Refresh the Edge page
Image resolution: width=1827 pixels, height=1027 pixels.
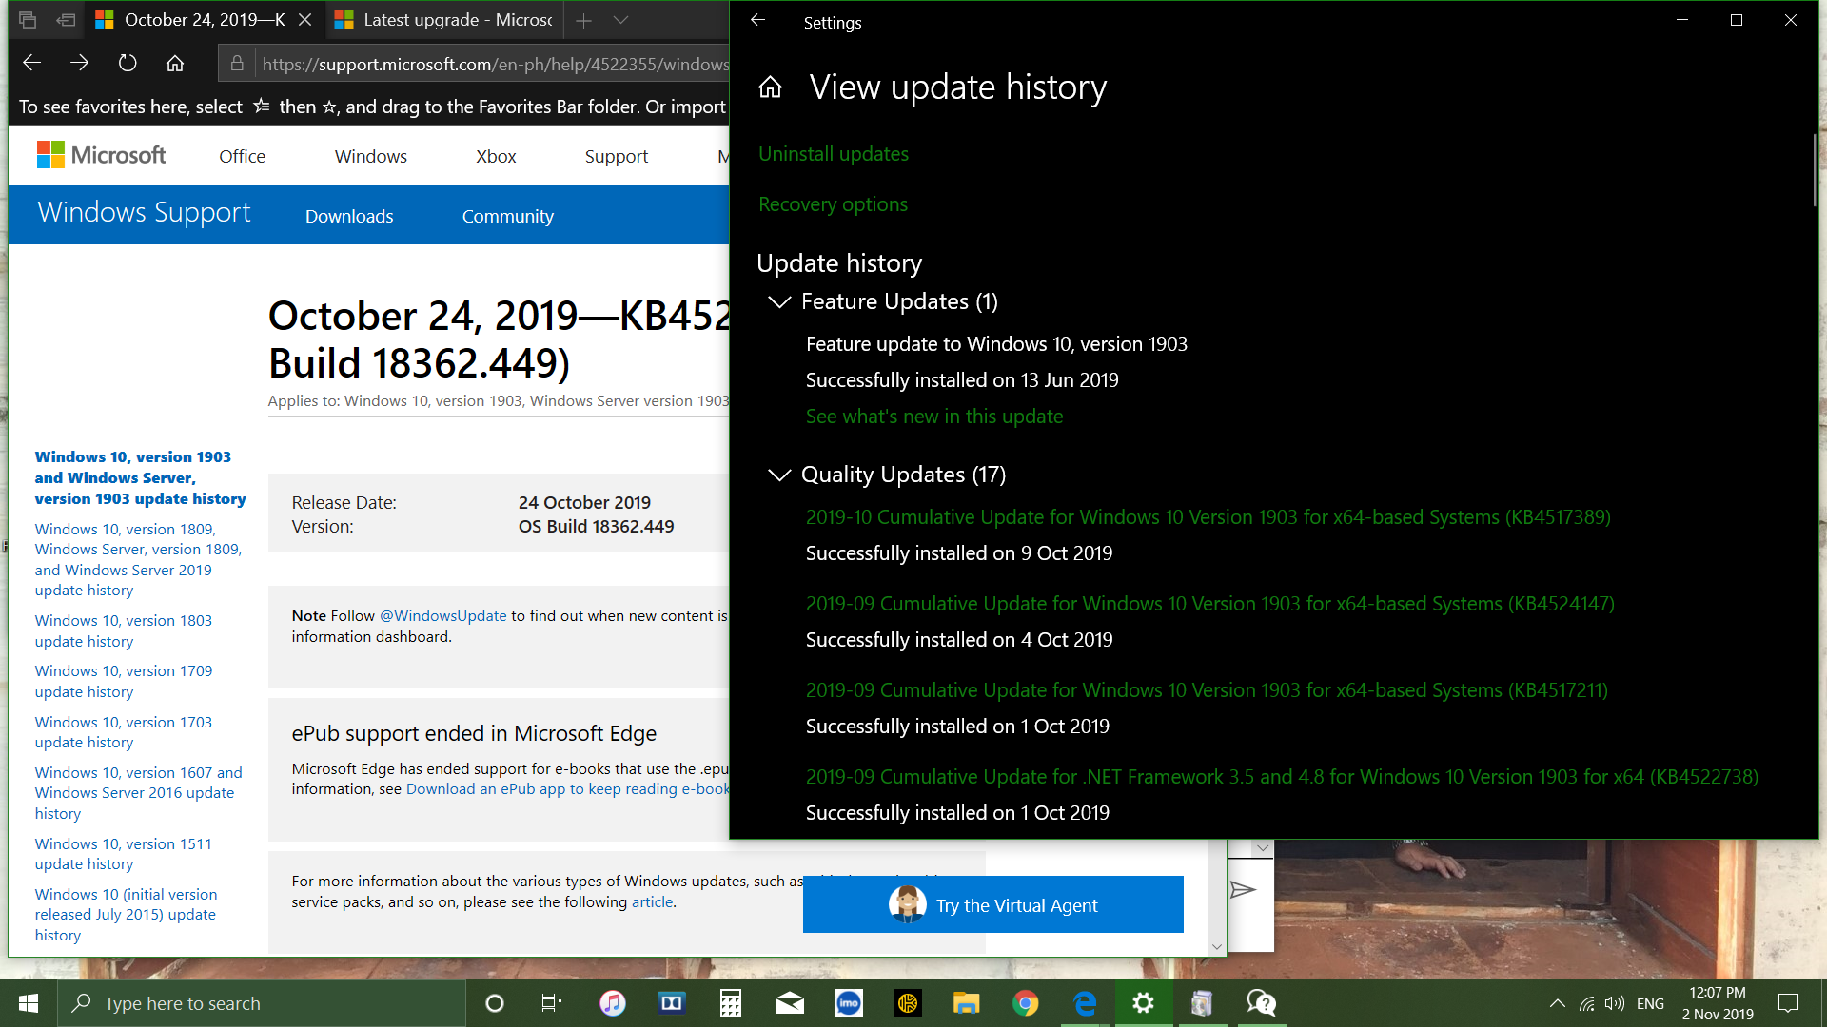[128, 63]
